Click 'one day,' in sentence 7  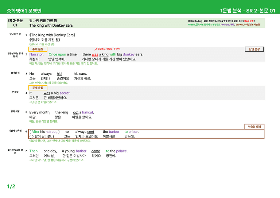pyautogui.click(x=50, y=151)
